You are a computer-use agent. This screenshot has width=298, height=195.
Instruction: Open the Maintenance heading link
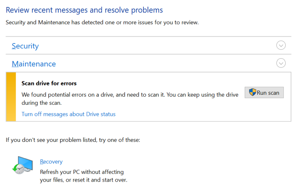click(34, 64)
